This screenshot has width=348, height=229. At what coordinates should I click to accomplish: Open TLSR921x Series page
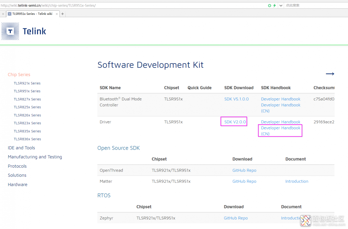coord(27,83)
